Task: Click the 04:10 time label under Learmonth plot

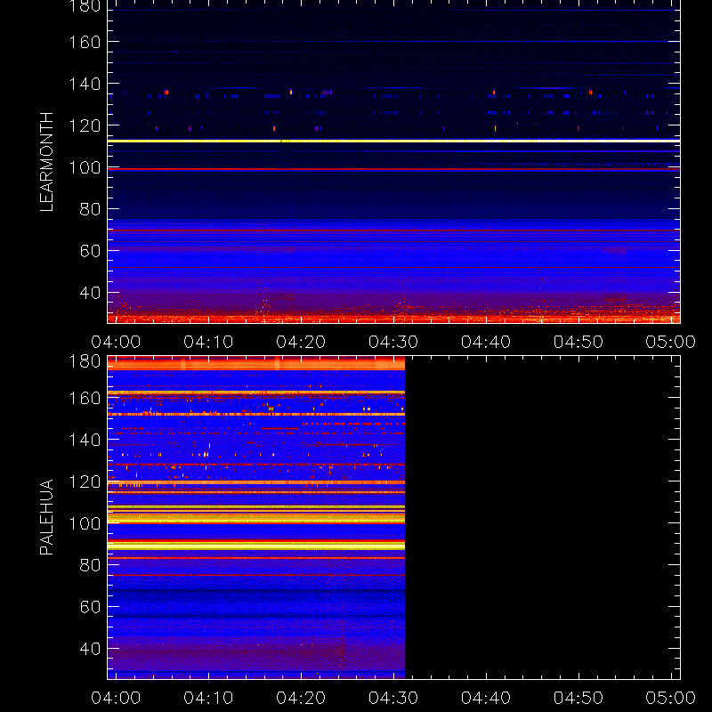Action: click(x=208, y=342)
